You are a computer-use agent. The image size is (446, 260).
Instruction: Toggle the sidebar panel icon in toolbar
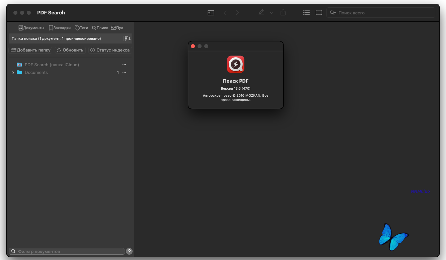point(211,13)
